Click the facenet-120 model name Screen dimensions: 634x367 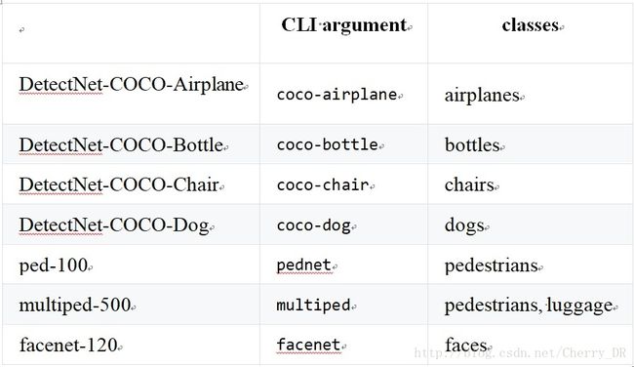pos(68,346)
